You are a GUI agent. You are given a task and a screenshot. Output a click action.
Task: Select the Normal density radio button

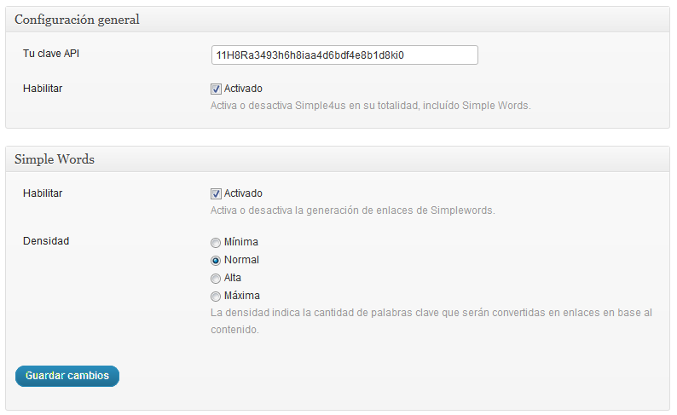216,261
